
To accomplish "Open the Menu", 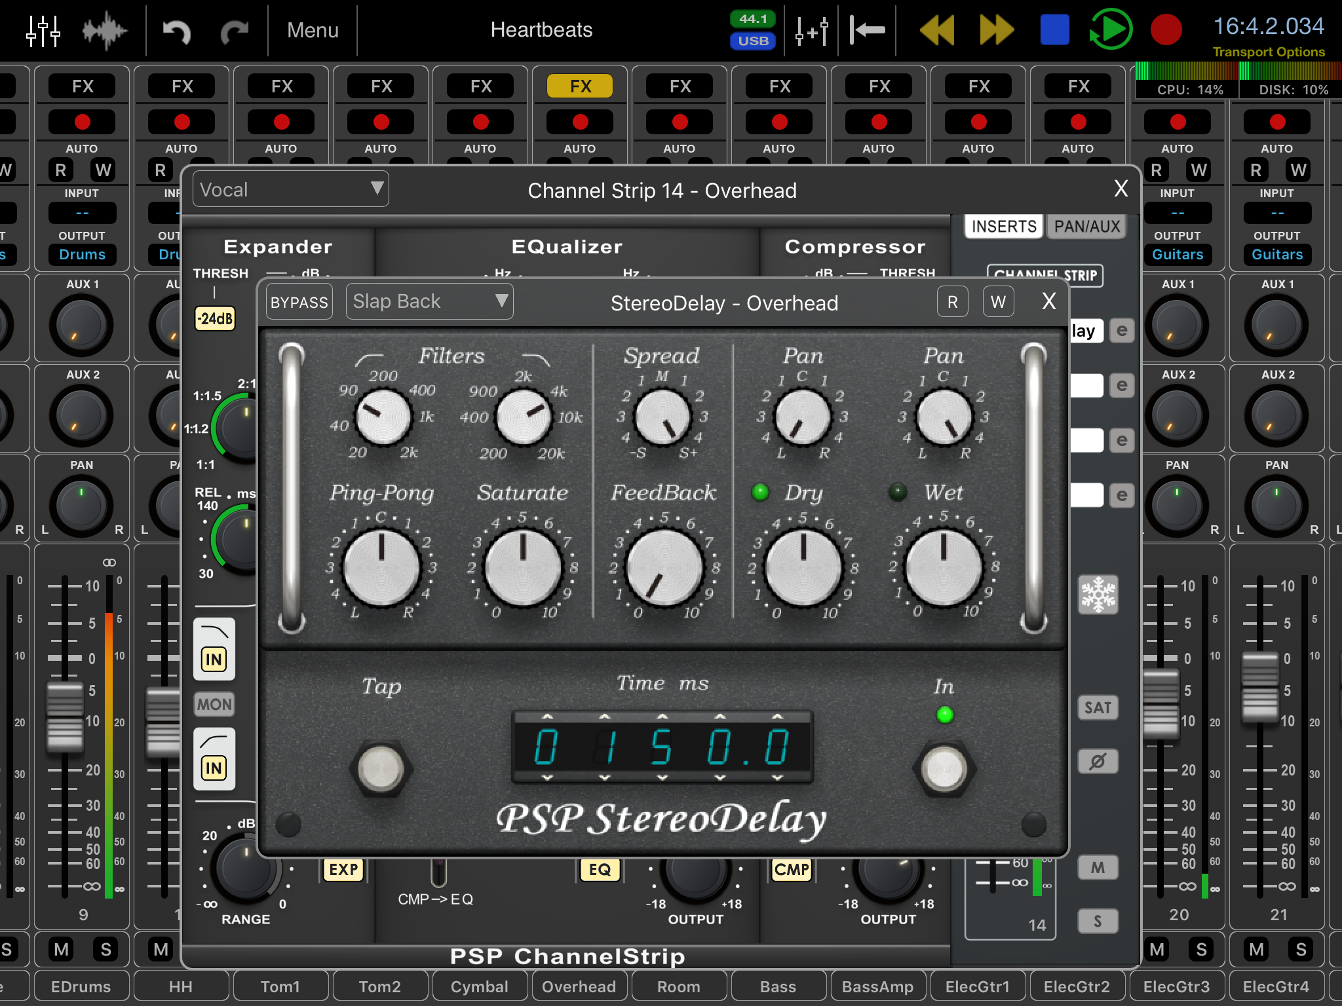I will pos(313,30).
